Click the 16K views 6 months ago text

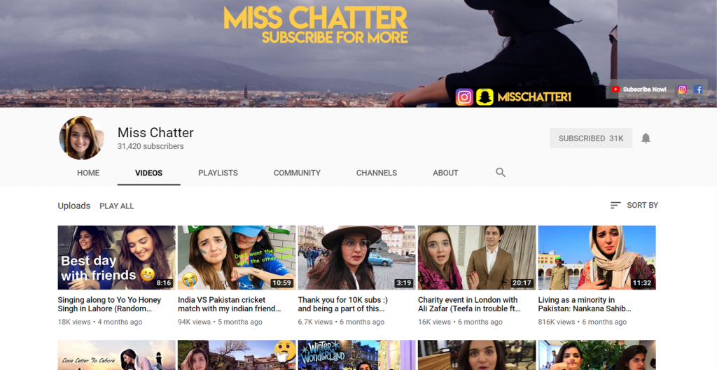(x=460, y=322)
